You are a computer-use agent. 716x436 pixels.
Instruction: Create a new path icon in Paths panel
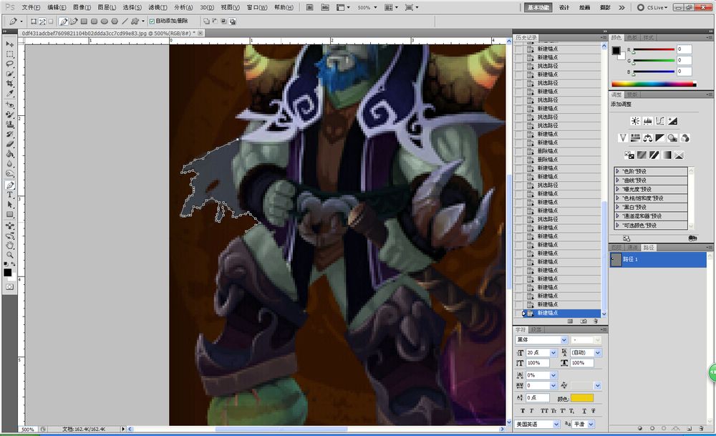click(689, 428)
